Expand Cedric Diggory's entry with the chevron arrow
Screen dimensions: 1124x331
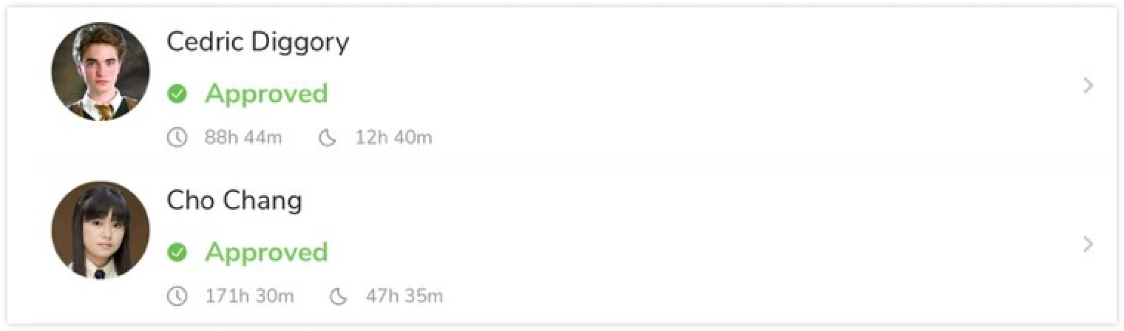coord(1088,86)
